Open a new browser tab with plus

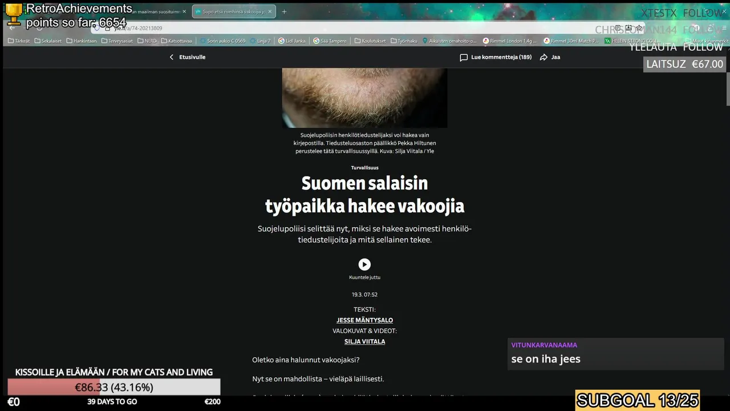click(284, 11)
